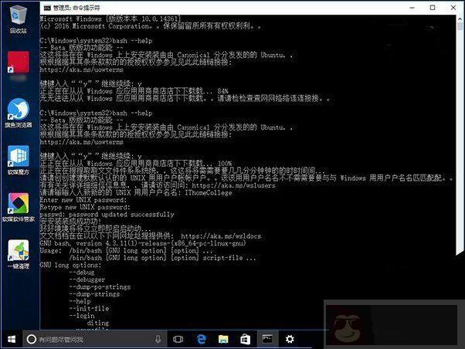Select the Command Prompt taskbar button
This screenshot has height=349, width=465.
267,339
